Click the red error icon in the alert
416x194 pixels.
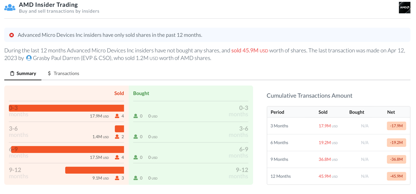pos(12,35)
